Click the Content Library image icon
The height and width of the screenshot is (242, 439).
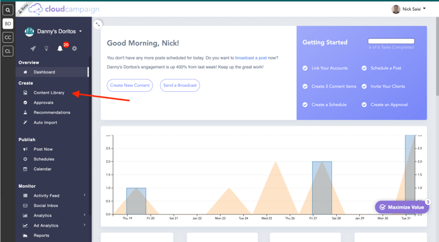(25, 93)
